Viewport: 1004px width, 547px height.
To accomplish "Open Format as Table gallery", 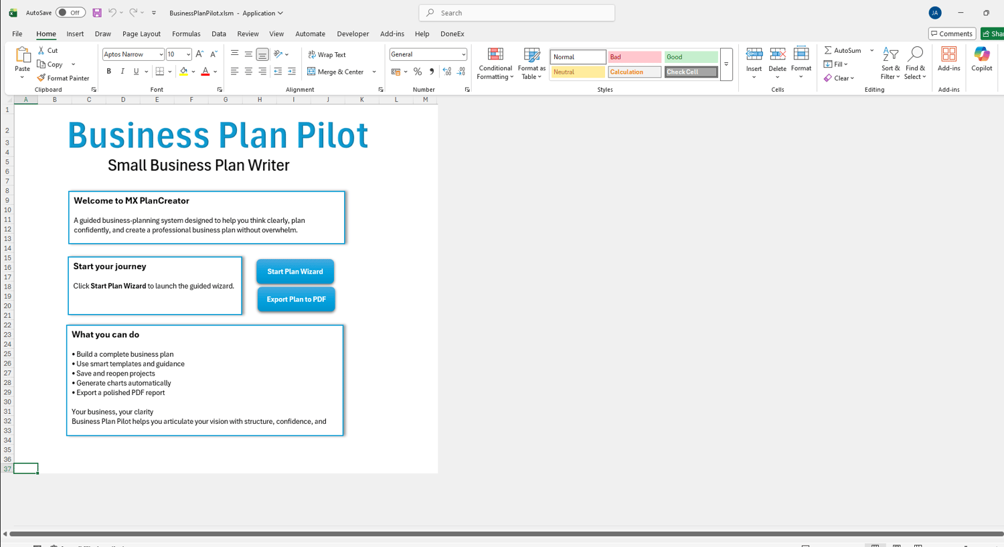I will coord(532,64).
